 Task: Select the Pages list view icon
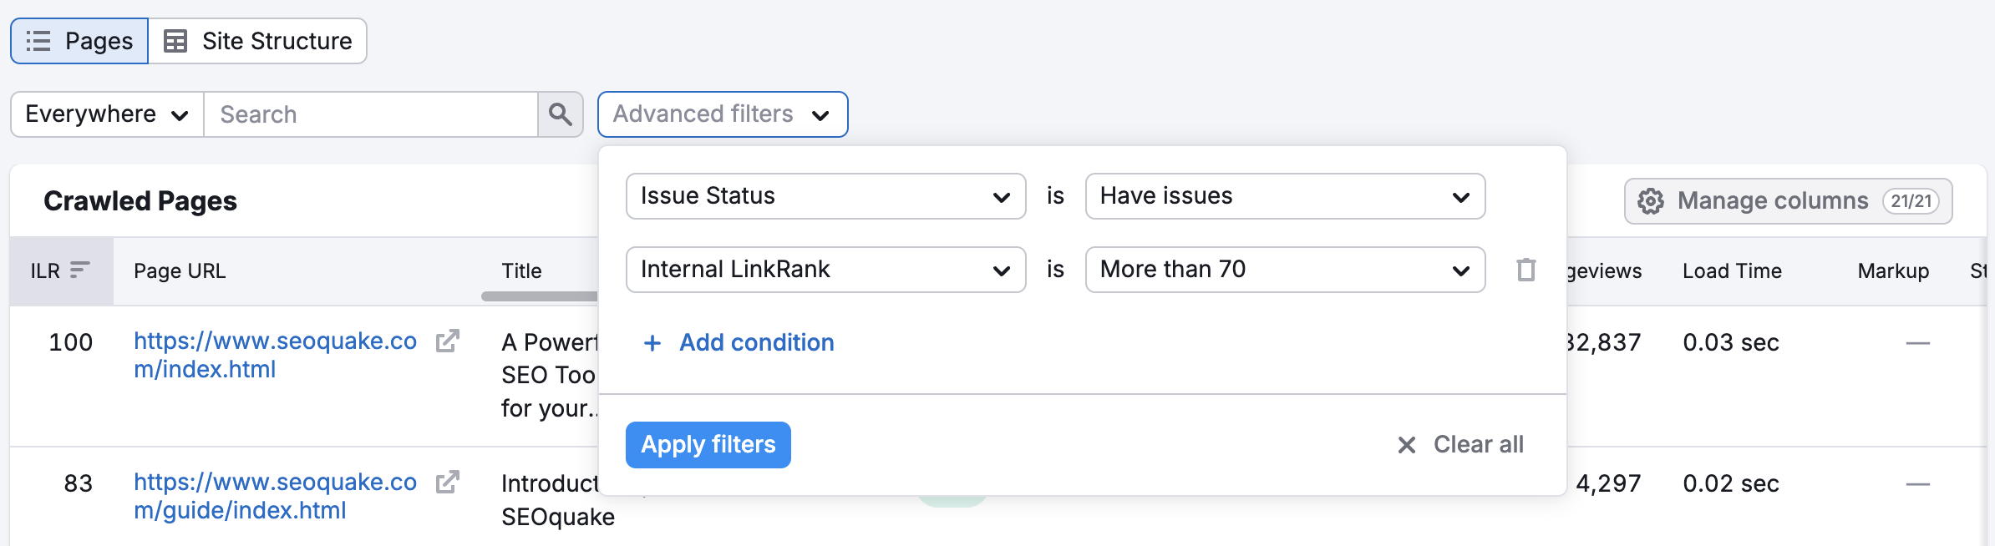[38, 40]
